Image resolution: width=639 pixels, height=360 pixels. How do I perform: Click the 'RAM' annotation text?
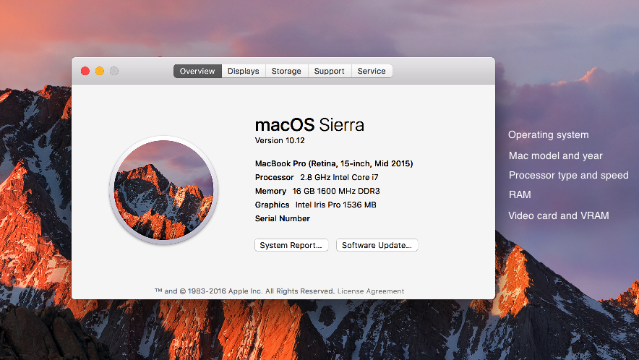(x=520, y=195)
